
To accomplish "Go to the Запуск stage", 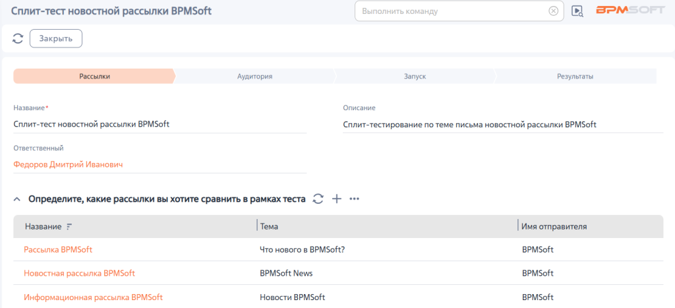I will coord(415,77).
